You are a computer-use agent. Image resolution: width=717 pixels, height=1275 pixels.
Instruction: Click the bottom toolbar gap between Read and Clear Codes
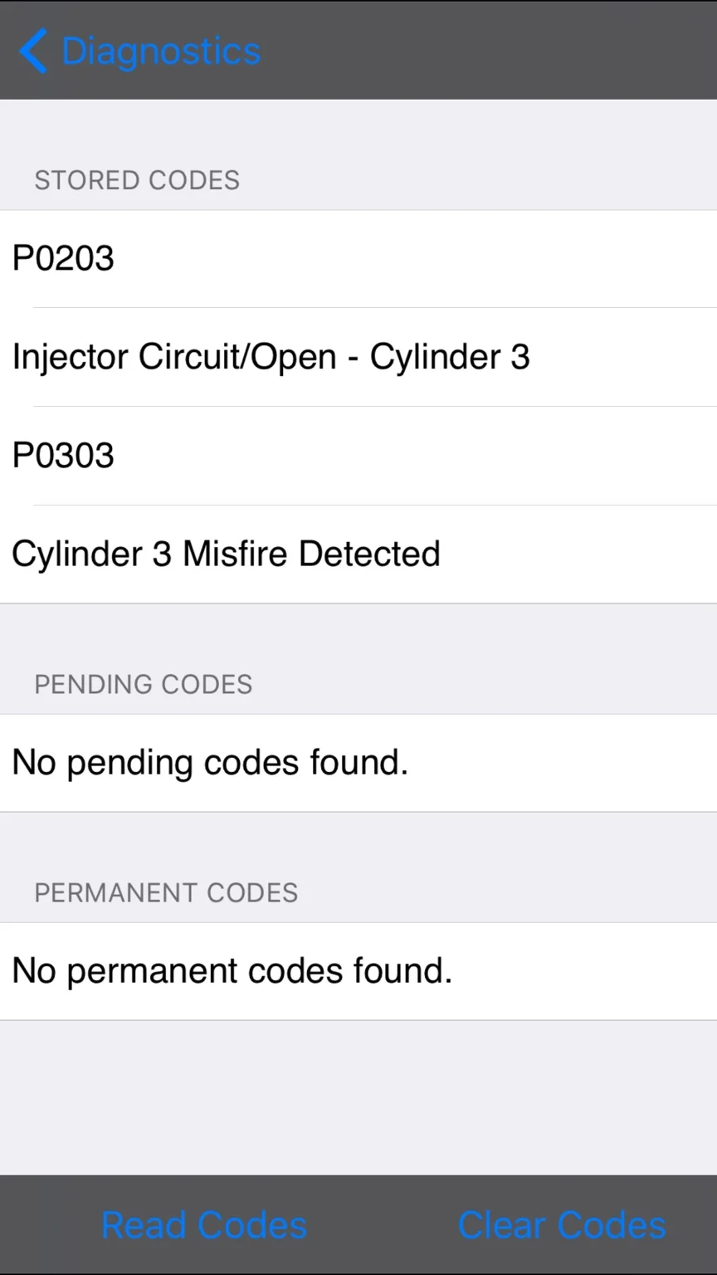pyautogui.click(x=383, y=1225)
